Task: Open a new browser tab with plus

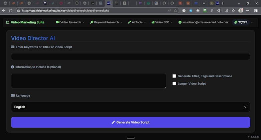Action: (223, 3)
